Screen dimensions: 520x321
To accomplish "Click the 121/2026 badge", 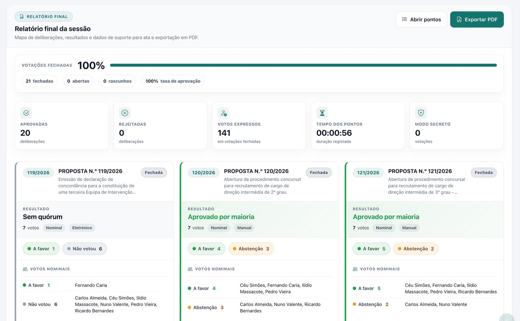I will click(368, 173).
